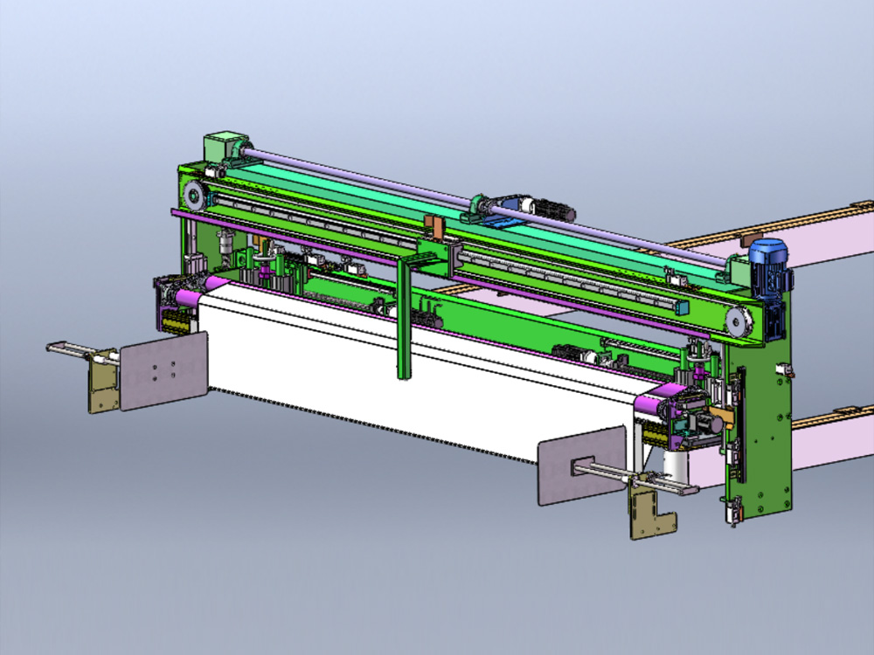Select the long lavender drive shaft
The image size is (874, 655).
[367, 177]
